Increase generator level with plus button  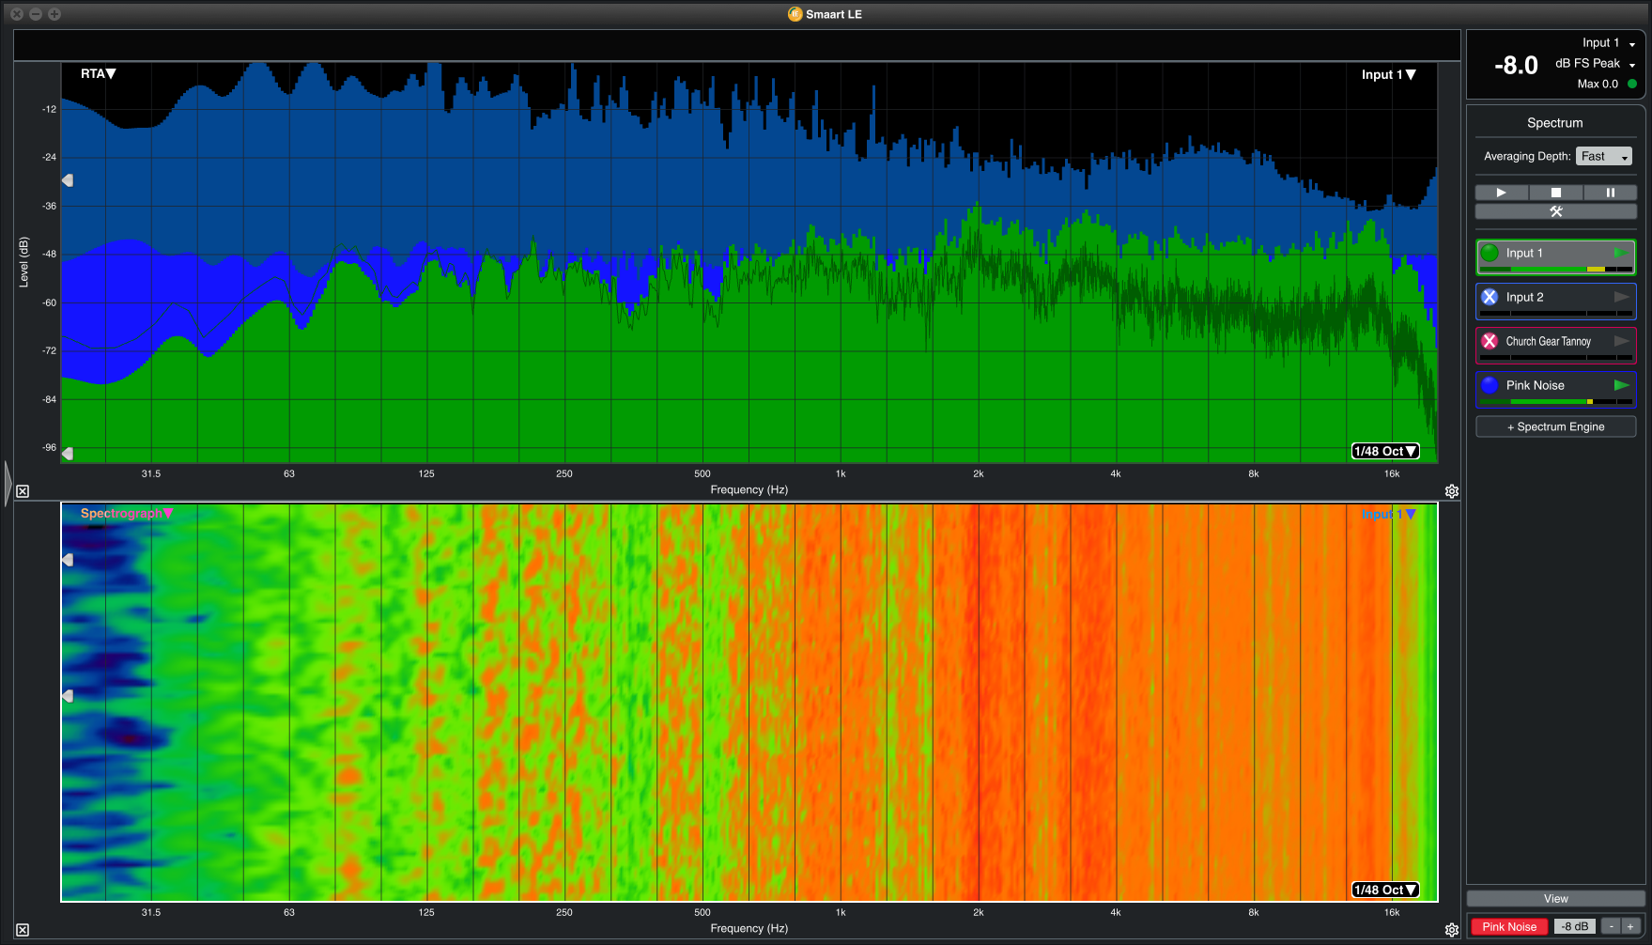coord(1630,926)
